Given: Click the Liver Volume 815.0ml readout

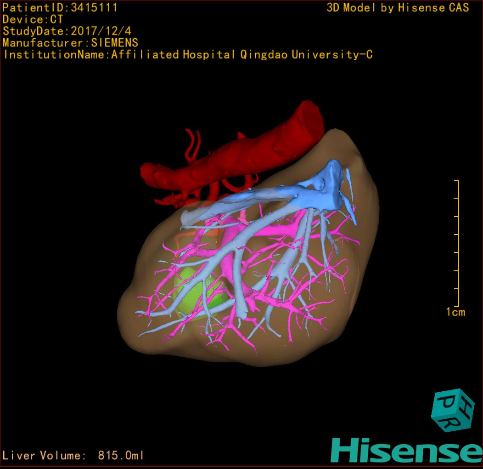Looking at the screenshot, I should [x=73, y=455].
